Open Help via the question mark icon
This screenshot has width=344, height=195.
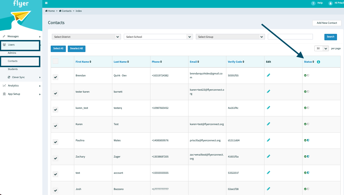pos(313,3)
